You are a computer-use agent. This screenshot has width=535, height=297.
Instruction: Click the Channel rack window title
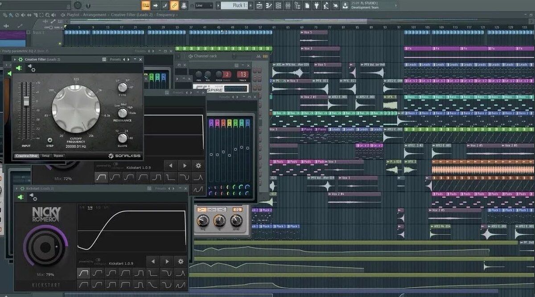tap(206, 56)
